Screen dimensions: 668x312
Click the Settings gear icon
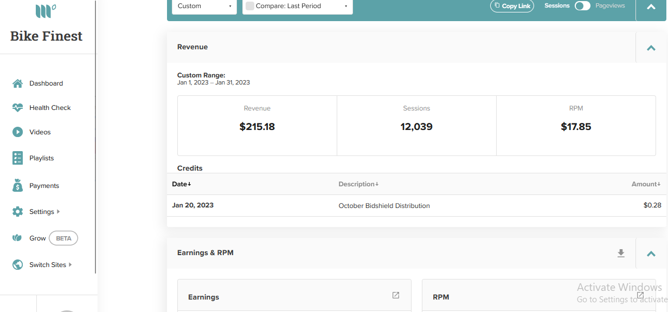[17, 212]
